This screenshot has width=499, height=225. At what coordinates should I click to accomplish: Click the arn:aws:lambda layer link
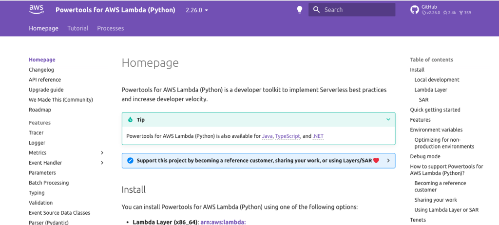point(223,222)
